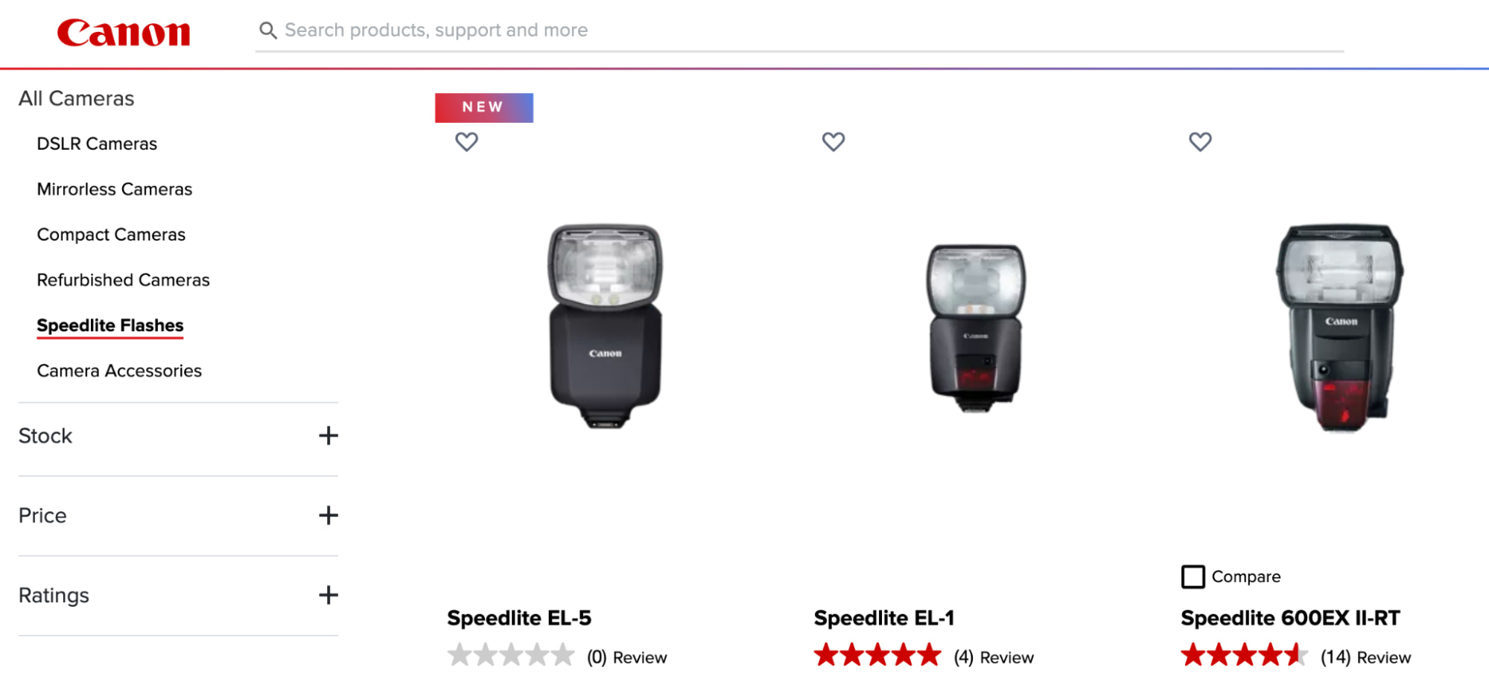
Task: Click the NEW badge above Speedlite EL-5
Action: pos(484,106)
